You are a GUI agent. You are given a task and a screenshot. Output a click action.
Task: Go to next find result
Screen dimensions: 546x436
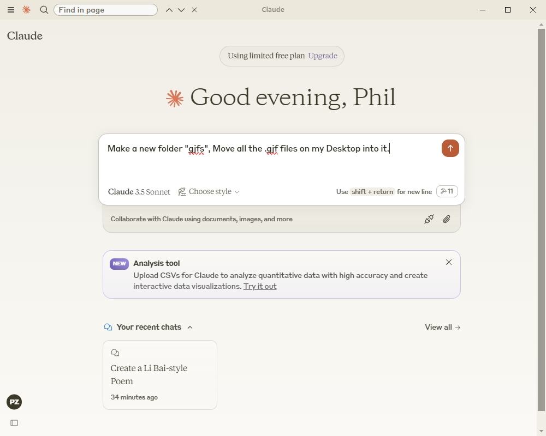tap(181, 10)
